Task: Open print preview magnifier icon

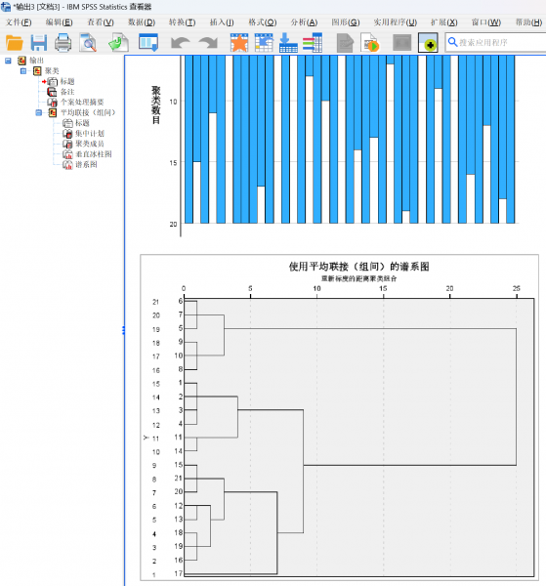Action: point(88,43)
